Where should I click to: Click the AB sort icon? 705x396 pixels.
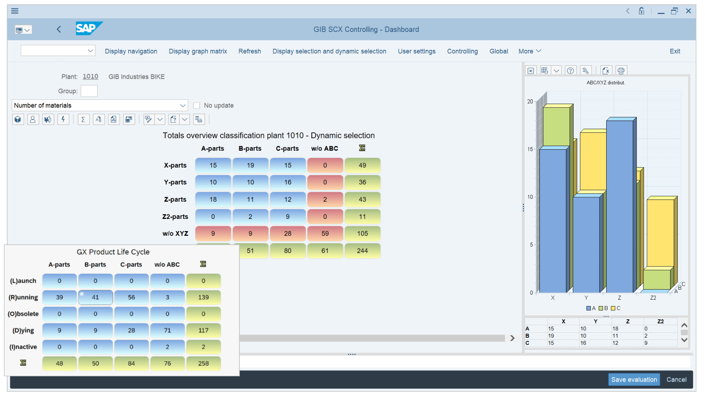[x=98, y=119]
